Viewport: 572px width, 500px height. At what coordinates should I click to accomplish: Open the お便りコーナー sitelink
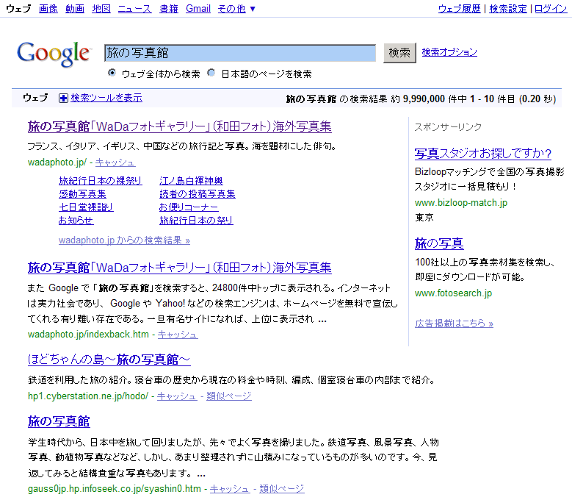coord(189,207)
